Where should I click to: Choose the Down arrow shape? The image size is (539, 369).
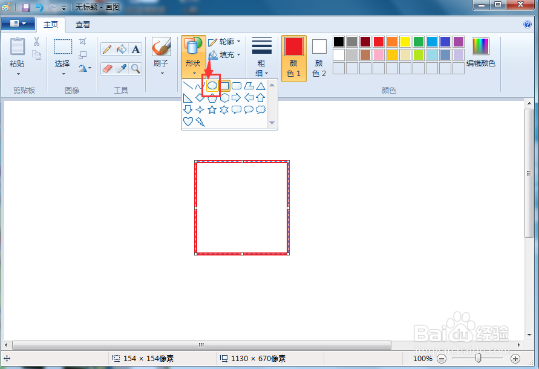[x=188, y=109]
